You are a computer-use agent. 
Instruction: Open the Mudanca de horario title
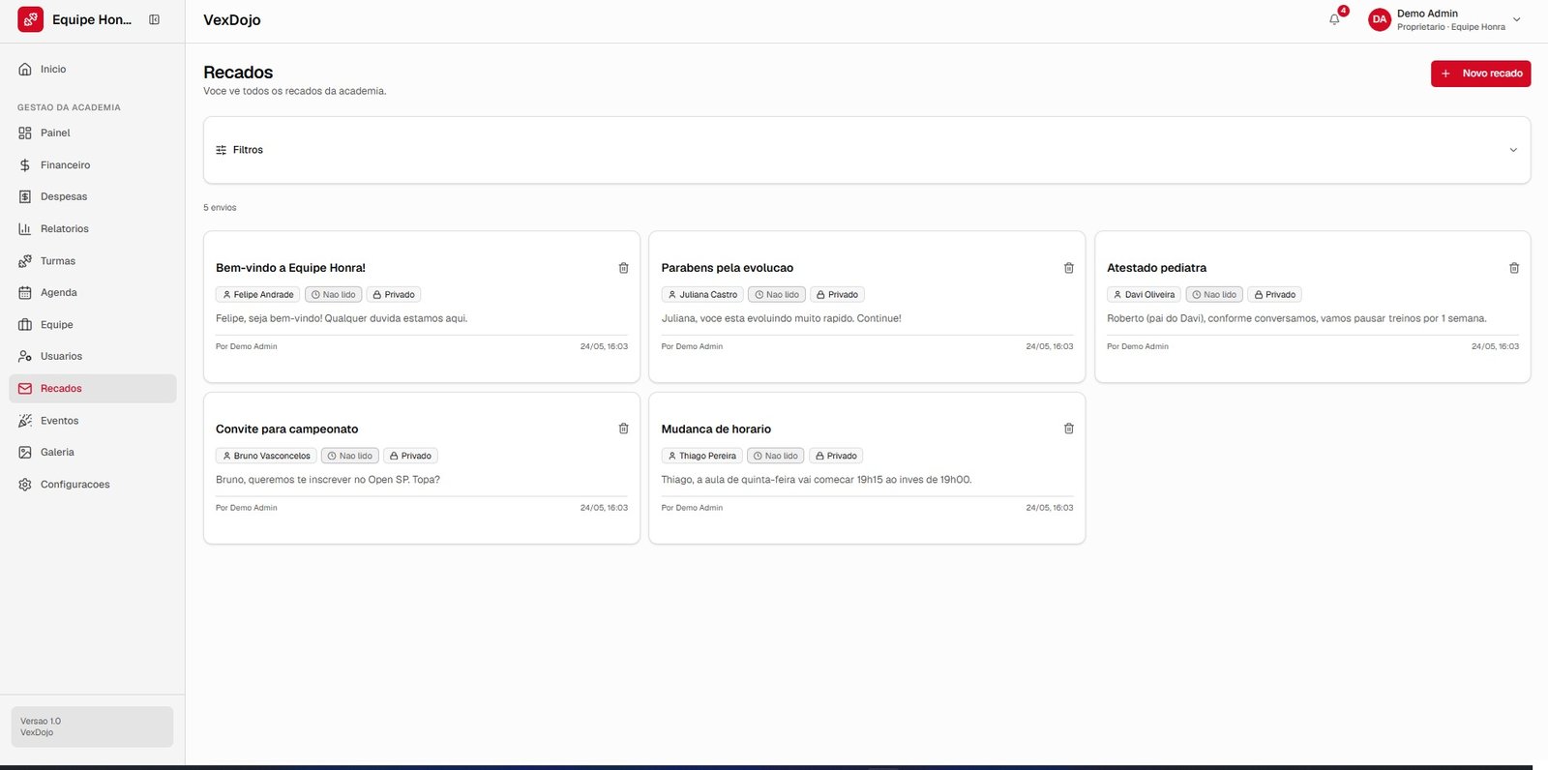click(716, 429)
